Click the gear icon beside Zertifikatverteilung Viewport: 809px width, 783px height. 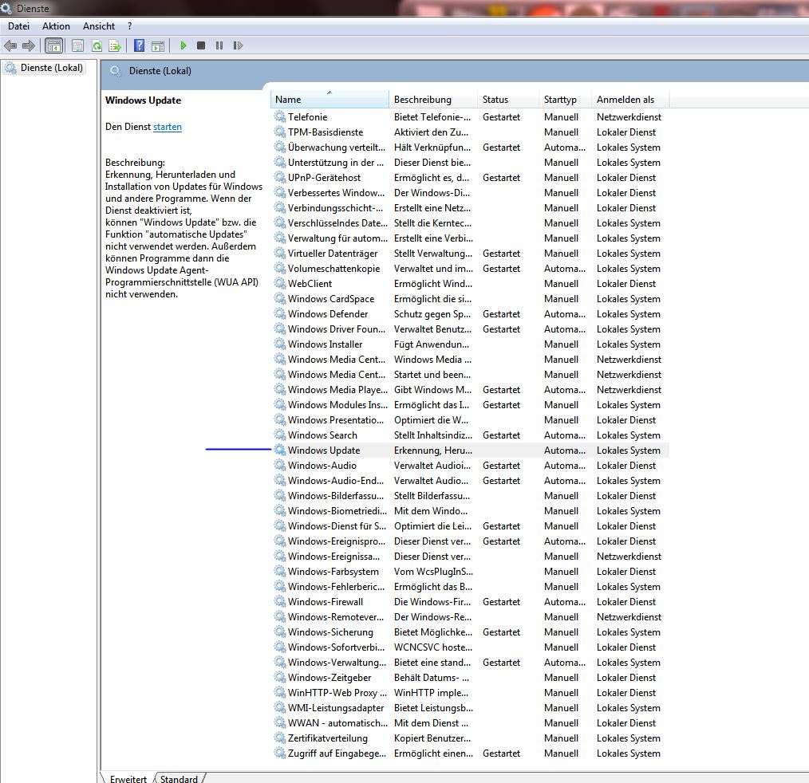pos(280,738)
